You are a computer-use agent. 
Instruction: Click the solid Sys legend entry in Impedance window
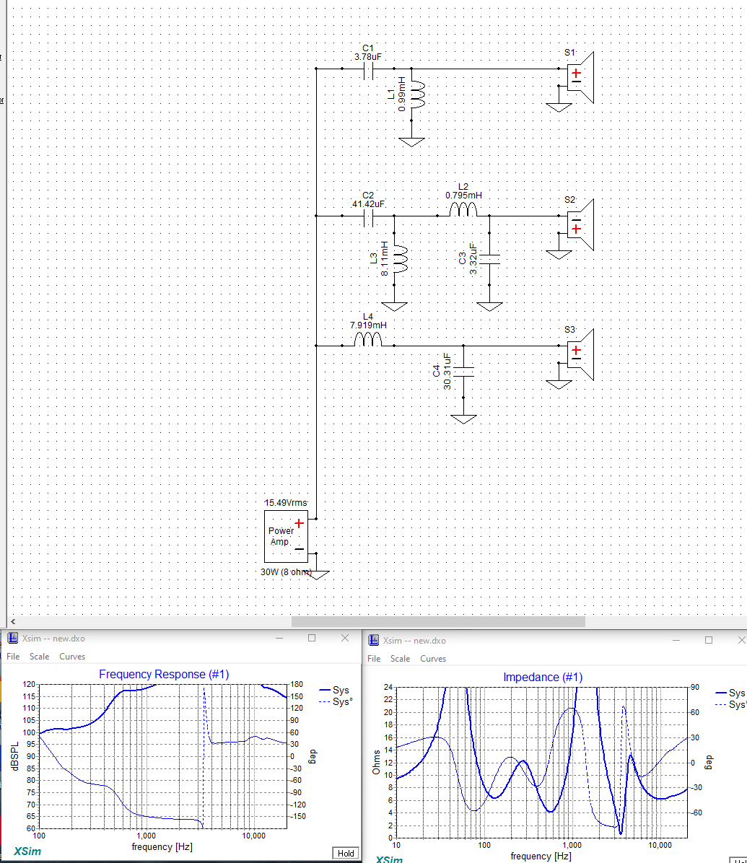coord(730,693)
